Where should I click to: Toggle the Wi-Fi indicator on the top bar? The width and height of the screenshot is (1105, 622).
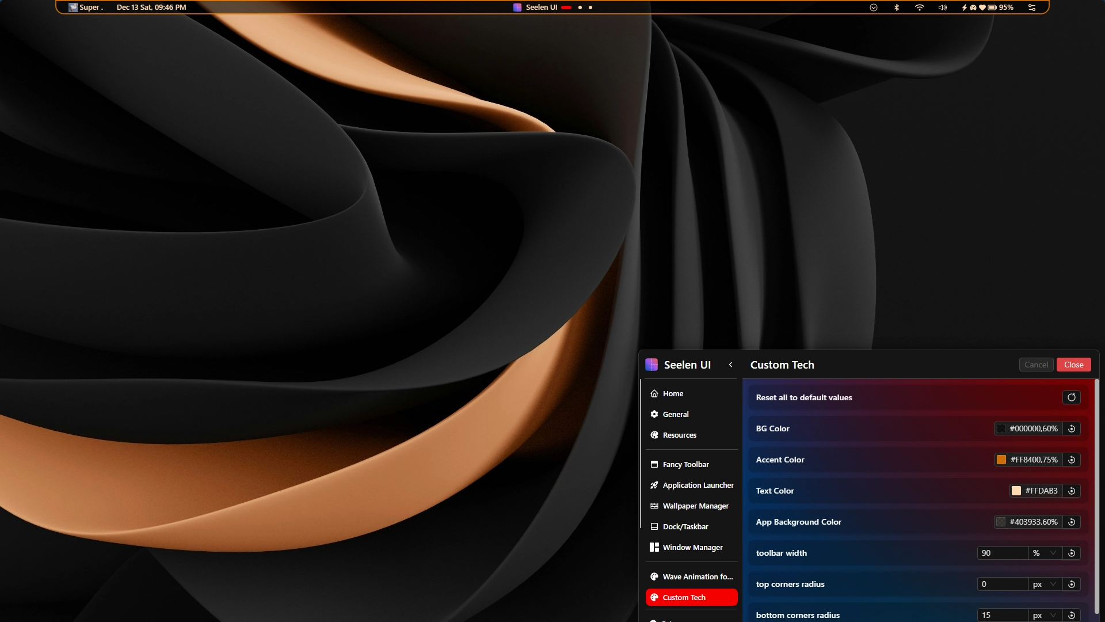coord(920,7)
